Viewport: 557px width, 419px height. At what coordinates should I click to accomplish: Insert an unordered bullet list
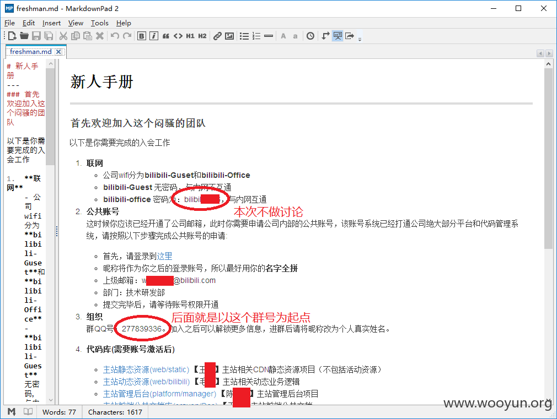[x=244, y=36]
